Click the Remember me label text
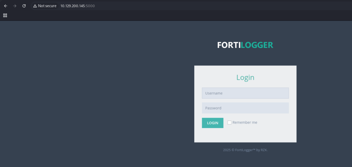Viewport: 352px width, 167px height. tap(245, 123)
